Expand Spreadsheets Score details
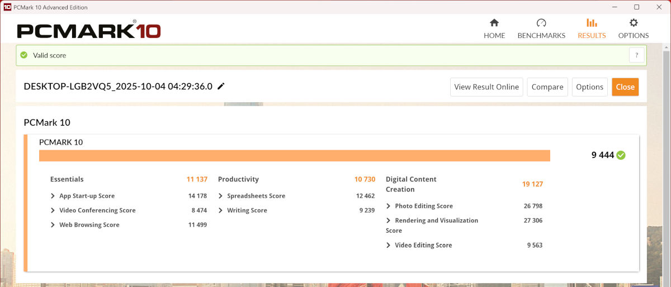 [221, 196]
